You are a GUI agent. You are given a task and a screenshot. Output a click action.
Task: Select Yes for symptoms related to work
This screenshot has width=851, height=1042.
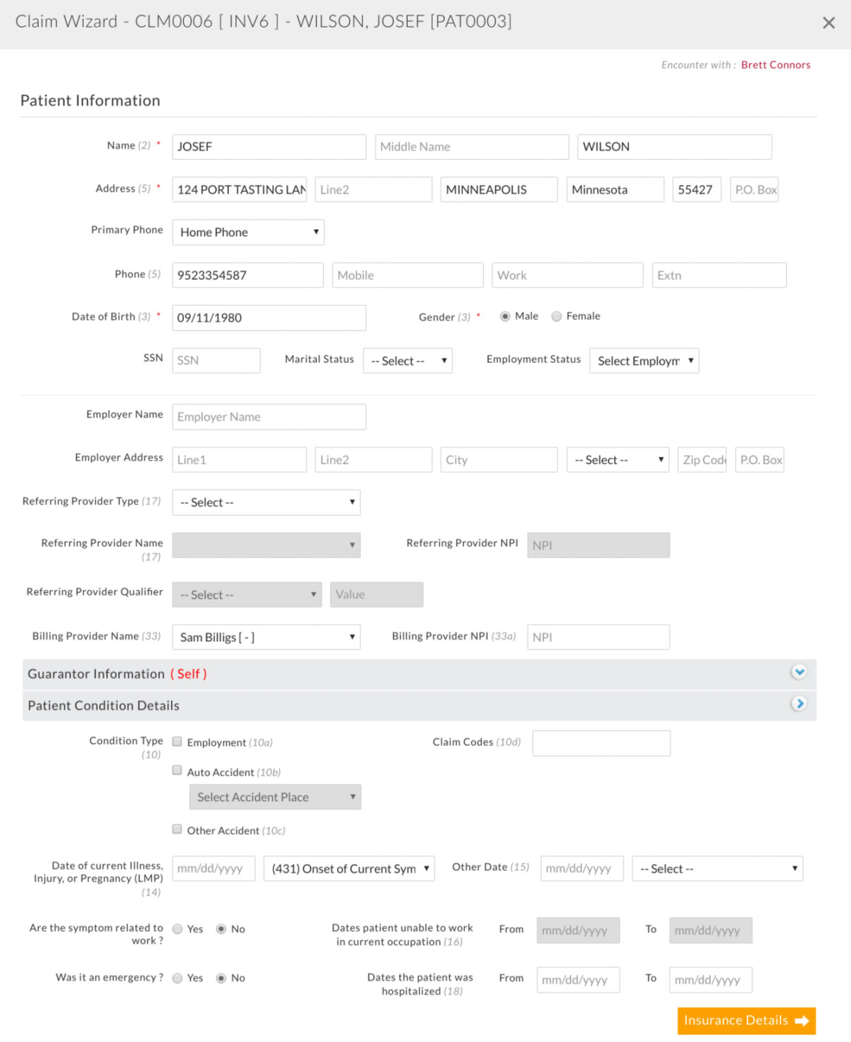point(178,929)
